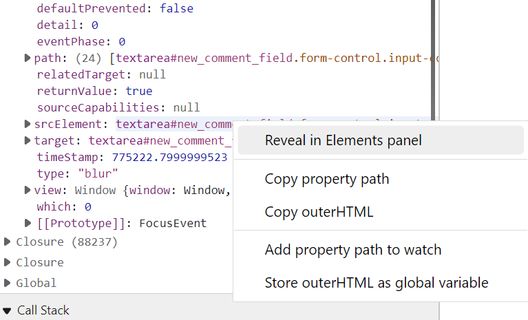This screenshot has height=320, width=528.
Task: Click the eventPhase: 0 property
Action: 81,42
